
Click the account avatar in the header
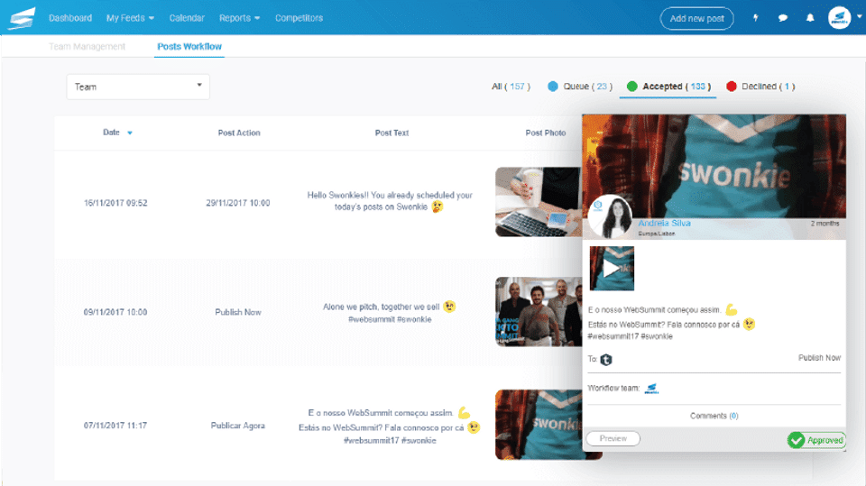pos(839,18)
